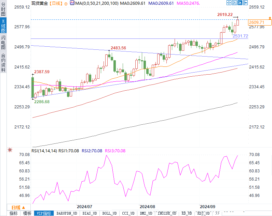Show the 合约资料 contract info tab
Screen dimensions: 272x216
[x=3, y=62]
